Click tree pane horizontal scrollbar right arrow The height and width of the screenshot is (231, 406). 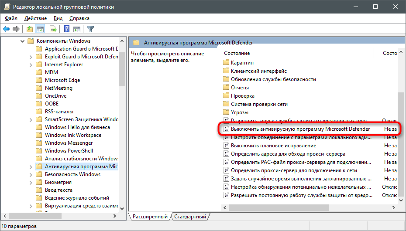[x=115, y=216]
